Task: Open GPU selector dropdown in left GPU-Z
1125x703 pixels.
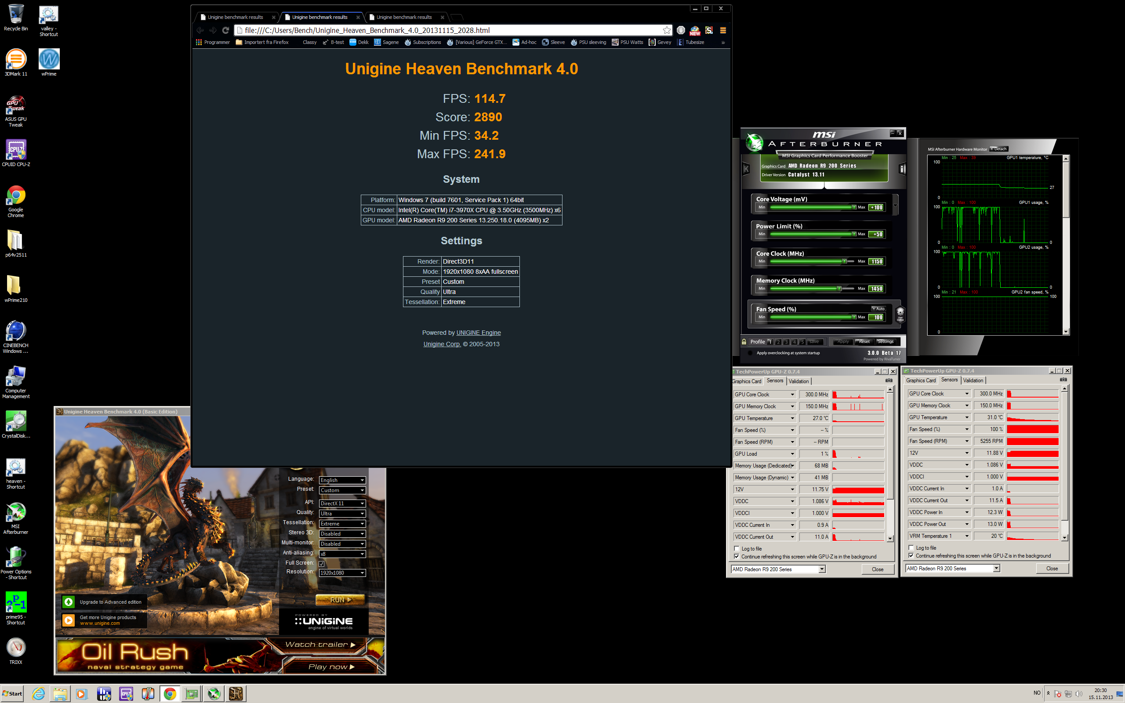Action: 778,569
